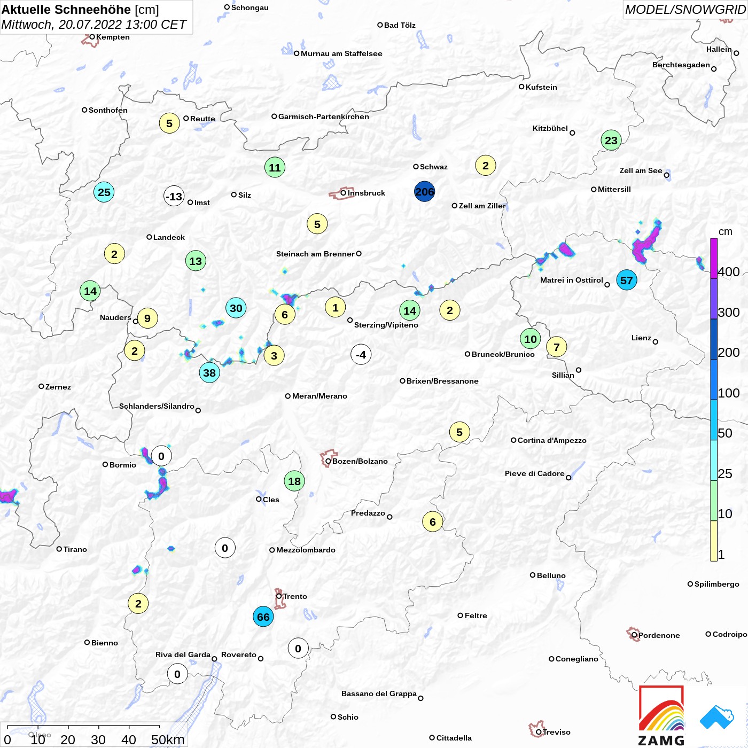The height and width of the screenshot is (748, 748).
Task: Click the MODEL/SNOWGRID label
Action: 685,10
